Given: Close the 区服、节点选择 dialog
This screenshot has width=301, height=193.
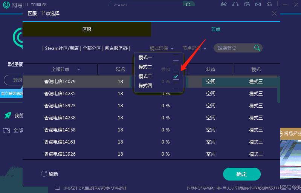Looking at the screenshot, I should click(x=274, y=14).
